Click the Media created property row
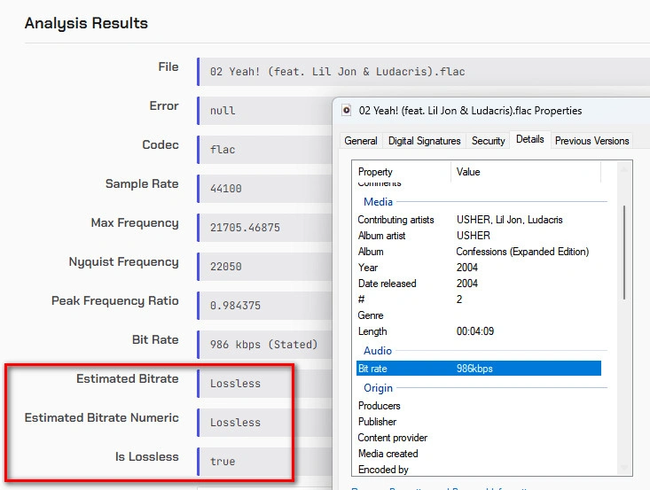 point(479,454)
